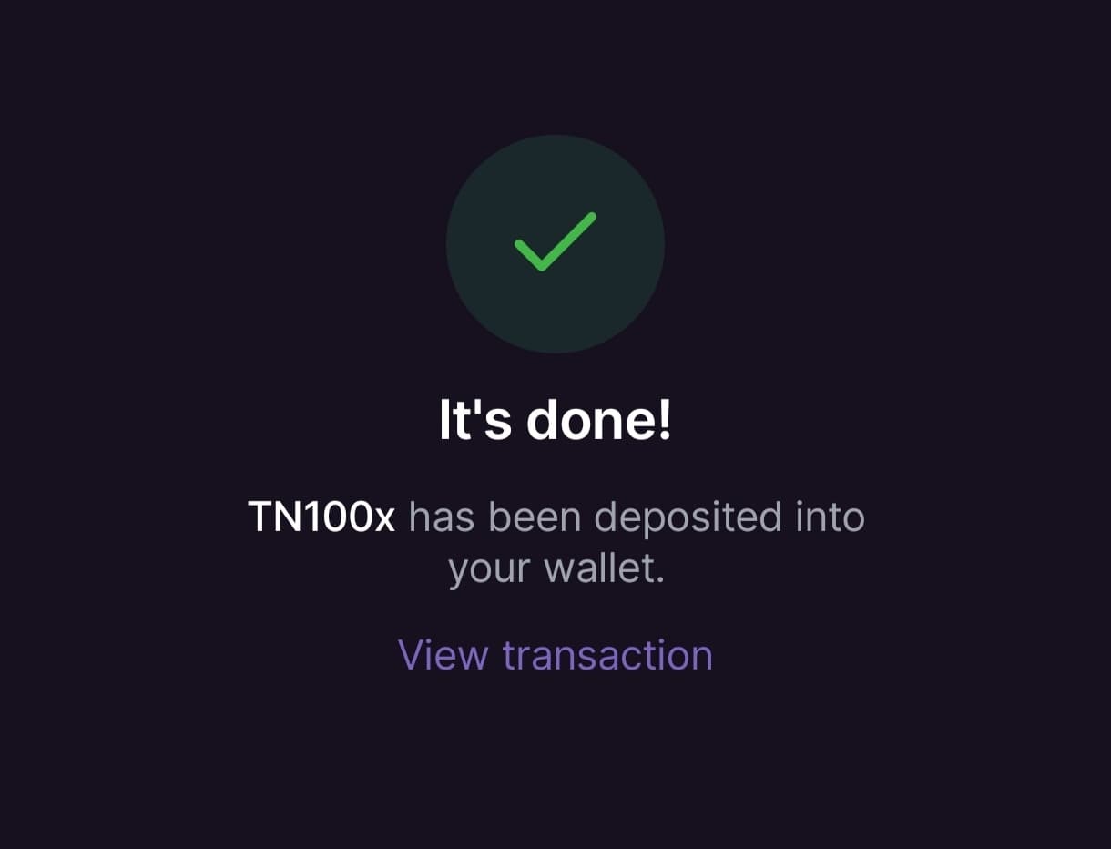This screenshot has width=1111, height=849.
Task: Click the word 'It's' in the heading
Action: pos(475,420)
